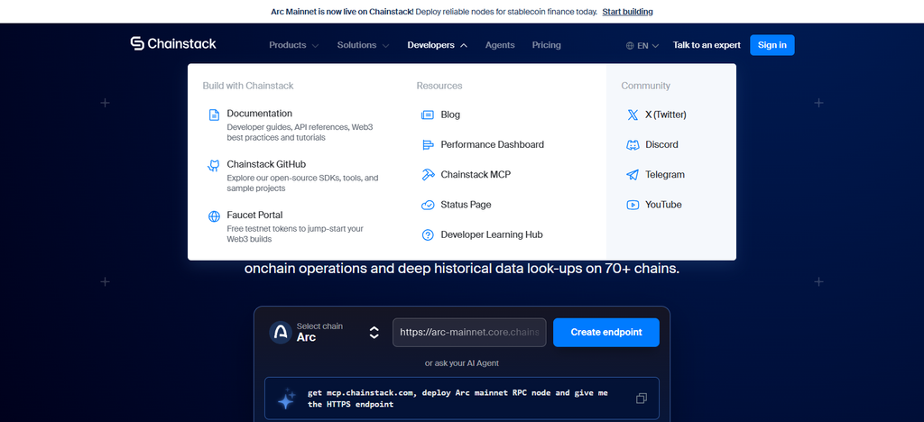Click the Status Page cloud icon
The width and height of the screenshot is (924, 422).
coord(428,205)
